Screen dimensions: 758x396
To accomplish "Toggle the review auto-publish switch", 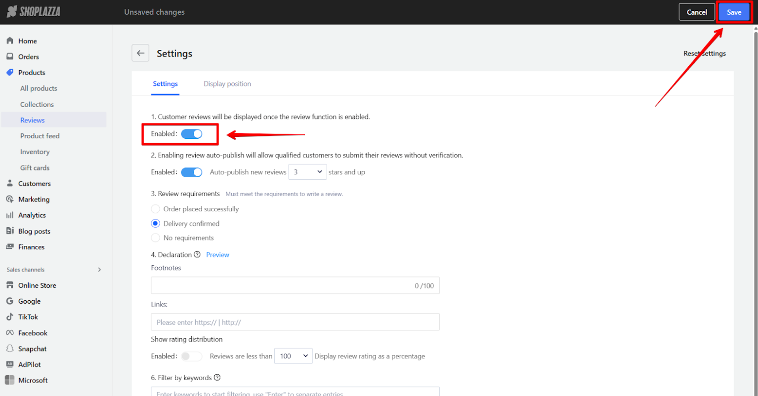I will [x=192, y=172].
